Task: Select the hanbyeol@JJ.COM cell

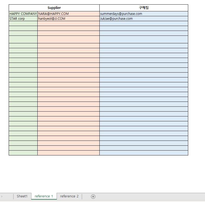Action: [69, 19]
